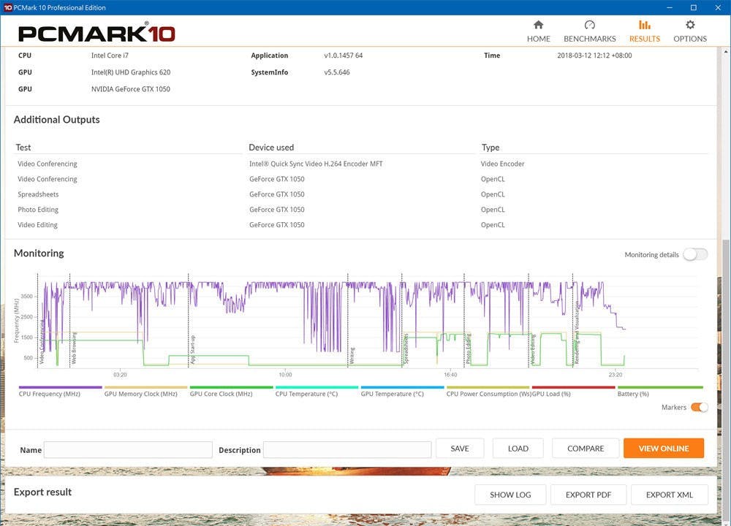Click the Test column header
This screenshot has height=526, width=731.
(x=23, y=148)
